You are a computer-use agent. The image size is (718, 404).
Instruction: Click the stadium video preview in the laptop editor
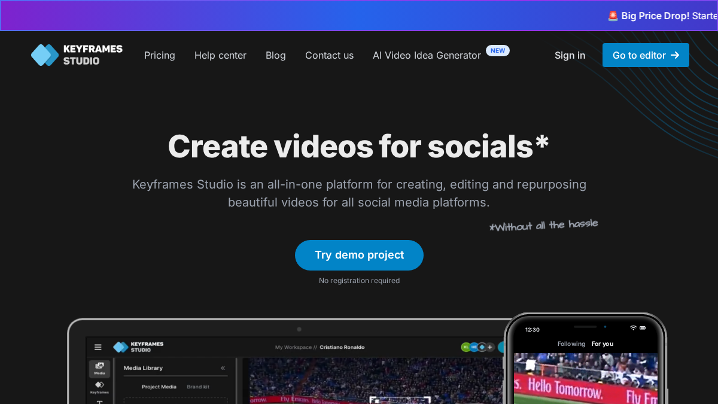(377, 381)
